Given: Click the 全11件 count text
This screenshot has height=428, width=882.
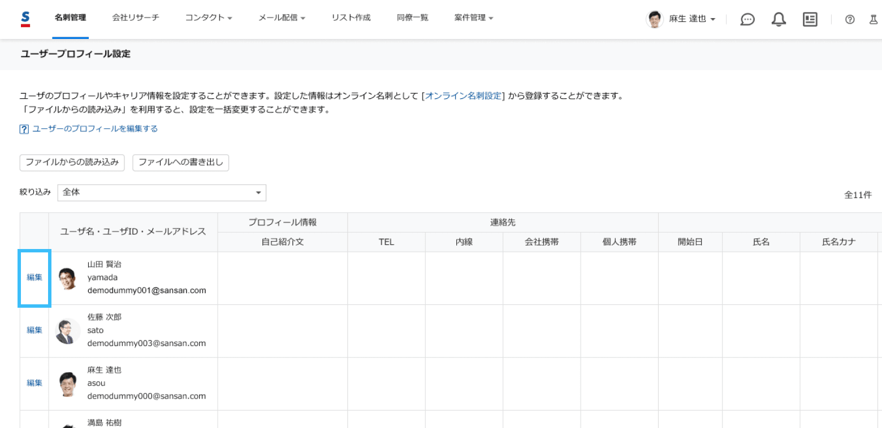Looking at the screenshot, I should click(858, 195).
